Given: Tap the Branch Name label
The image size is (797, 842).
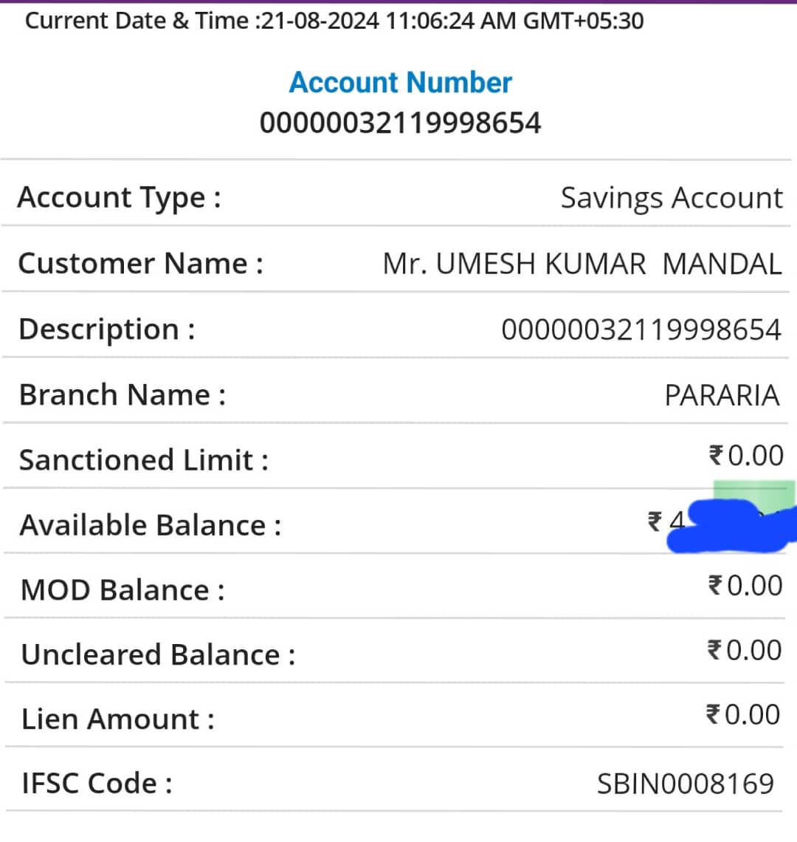Looking at the screenshot, I should [123, 394].
